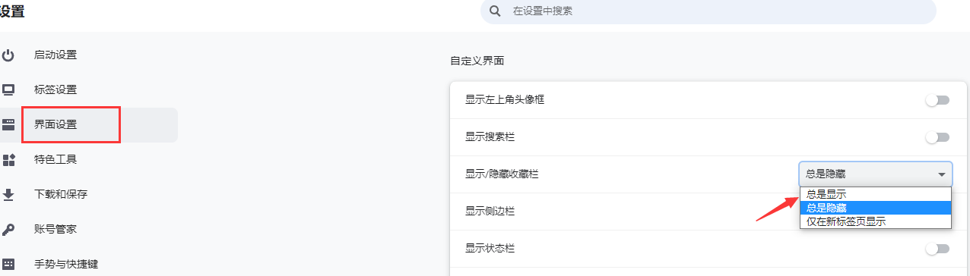Click the power icon for 启动设置

point(8,55)
